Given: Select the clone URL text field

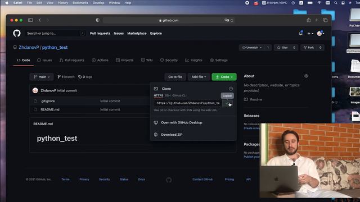Looking at the screenshot, I should coord(188,103).
